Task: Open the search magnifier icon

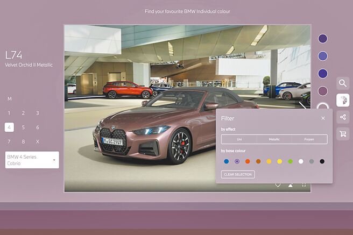Action: click(343, 83)
